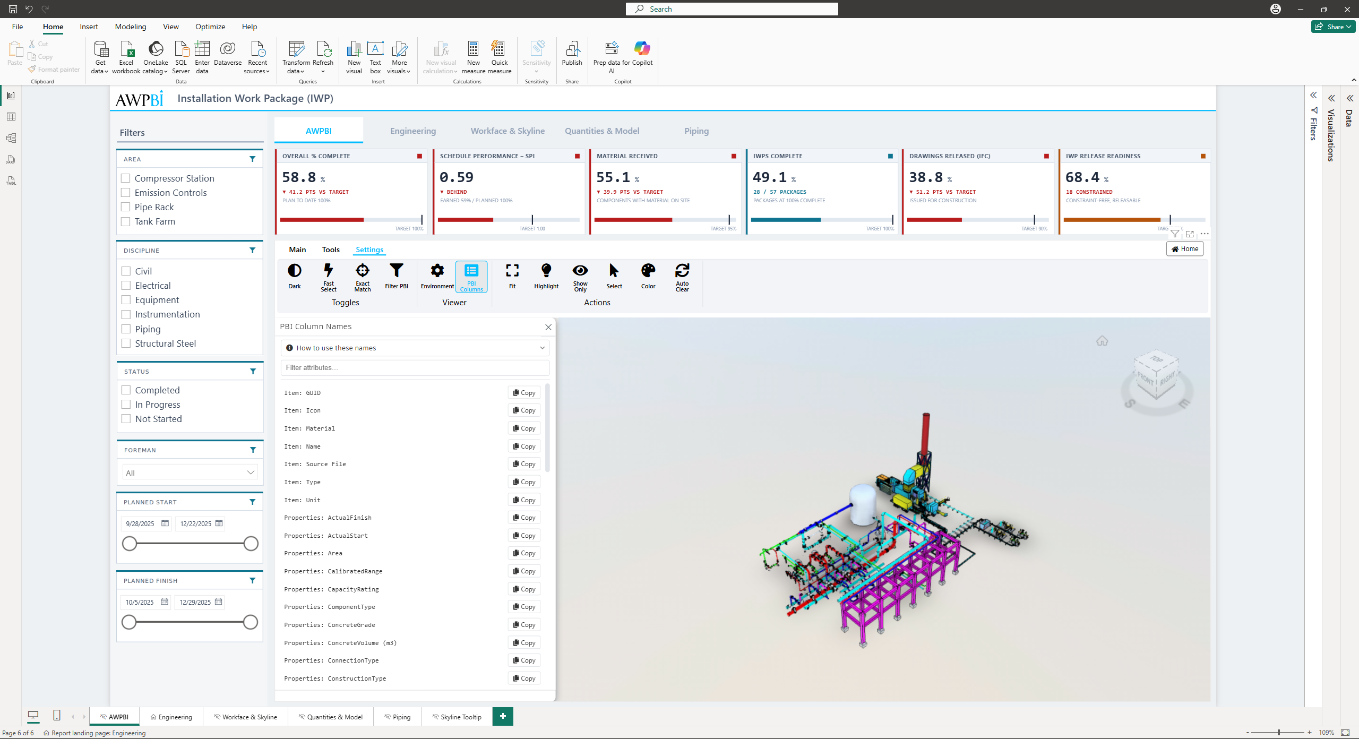Screen dimensions: 1359x739
Task: Activate the Fast Select tool
Action: tap(329, 277)
